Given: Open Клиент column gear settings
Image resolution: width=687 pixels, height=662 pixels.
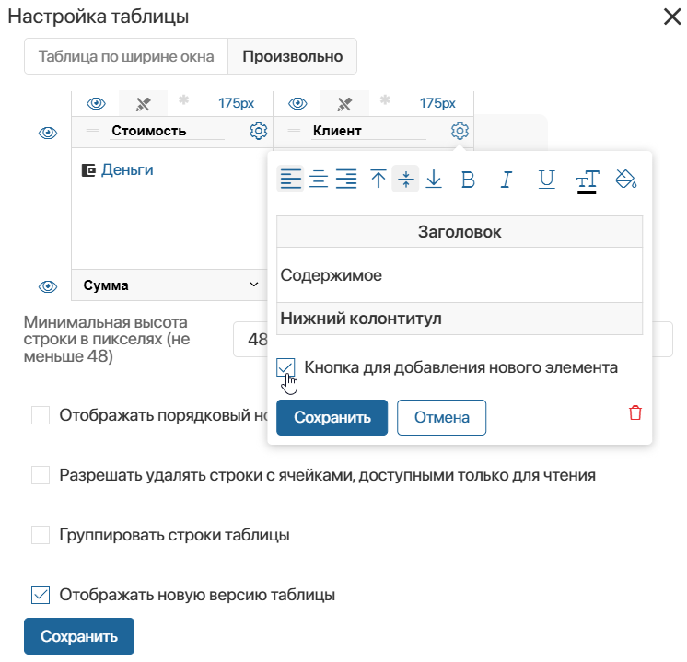Looking at the screenshot, I should click(460, 131).
